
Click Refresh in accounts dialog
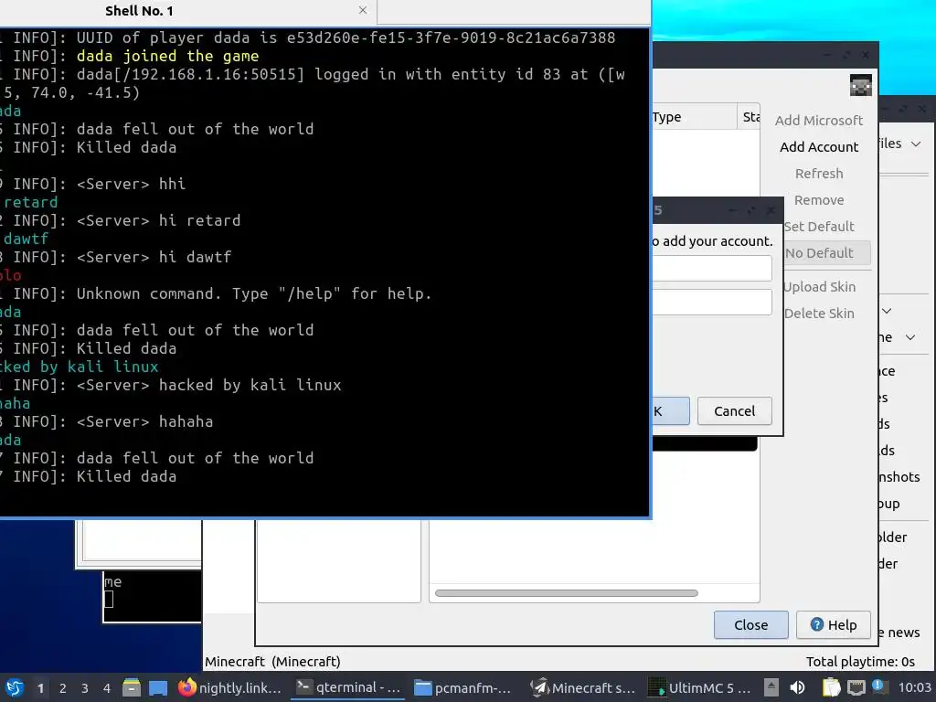[818, 174]
